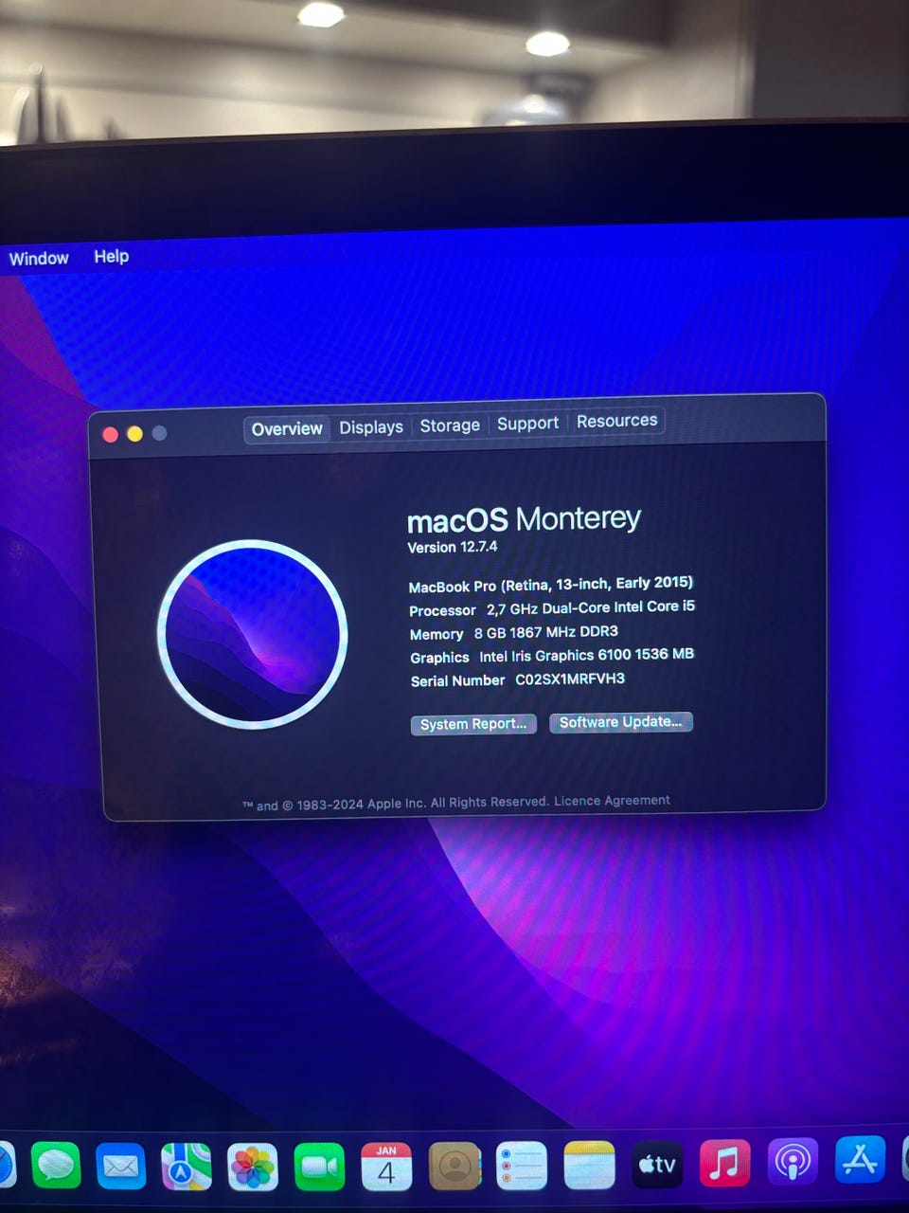Click the graphics value Intel Iris Graphics 6100 1536 MB

tap(586, 655)
